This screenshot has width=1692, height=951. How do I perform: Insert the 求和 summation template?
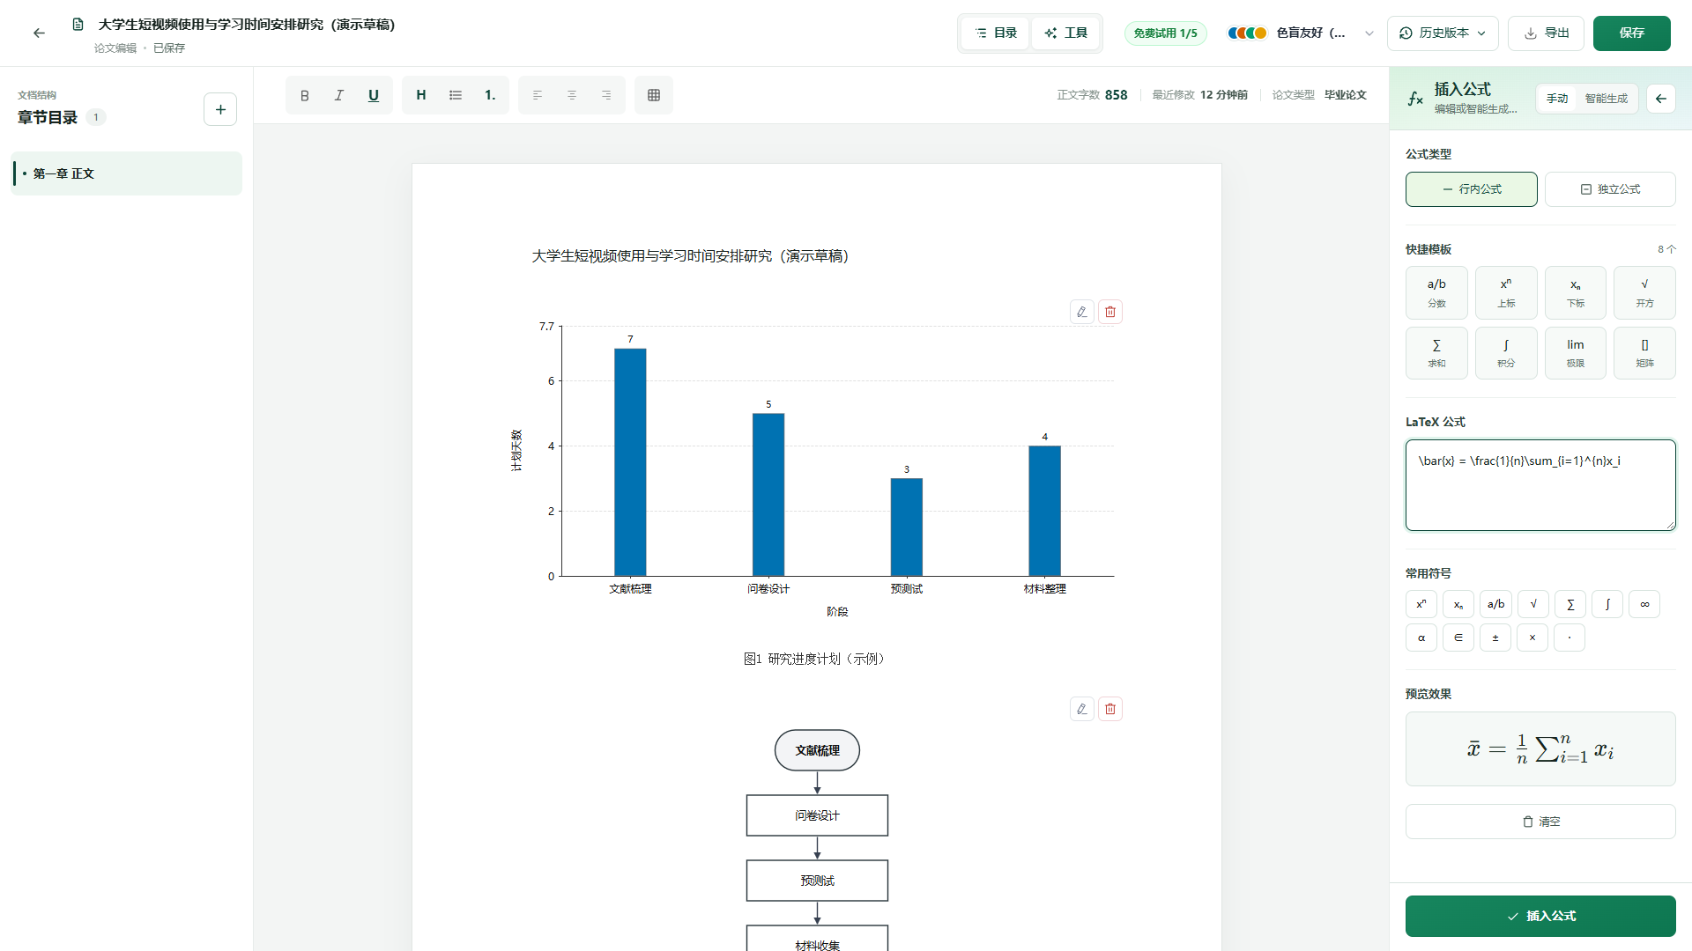pos(1436,353)
